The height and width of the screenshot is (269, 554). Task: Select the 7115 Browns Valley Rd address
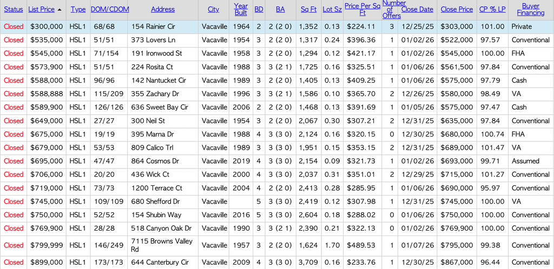pyautogui.click(x=162, y=245)
